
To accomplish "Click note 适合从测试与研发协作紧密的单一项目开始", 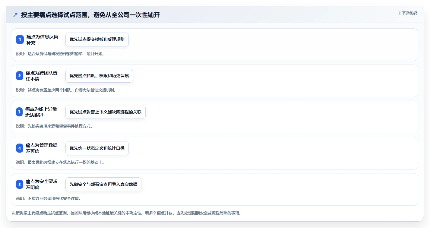I will (60, 54).
